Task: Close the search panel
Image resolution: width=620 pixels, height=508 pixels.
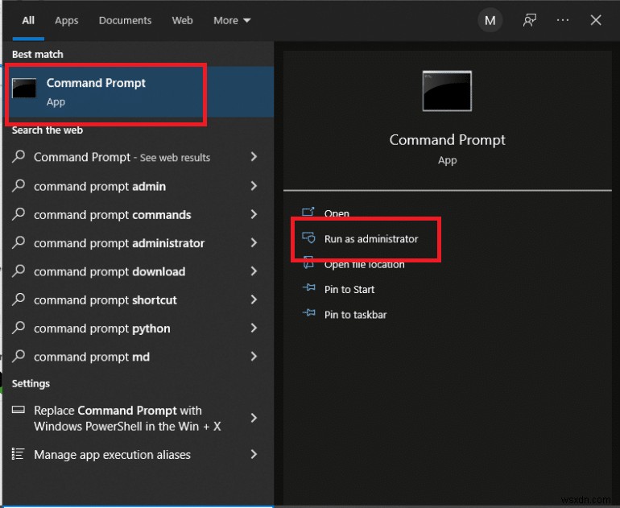Action: coord(596,20)
